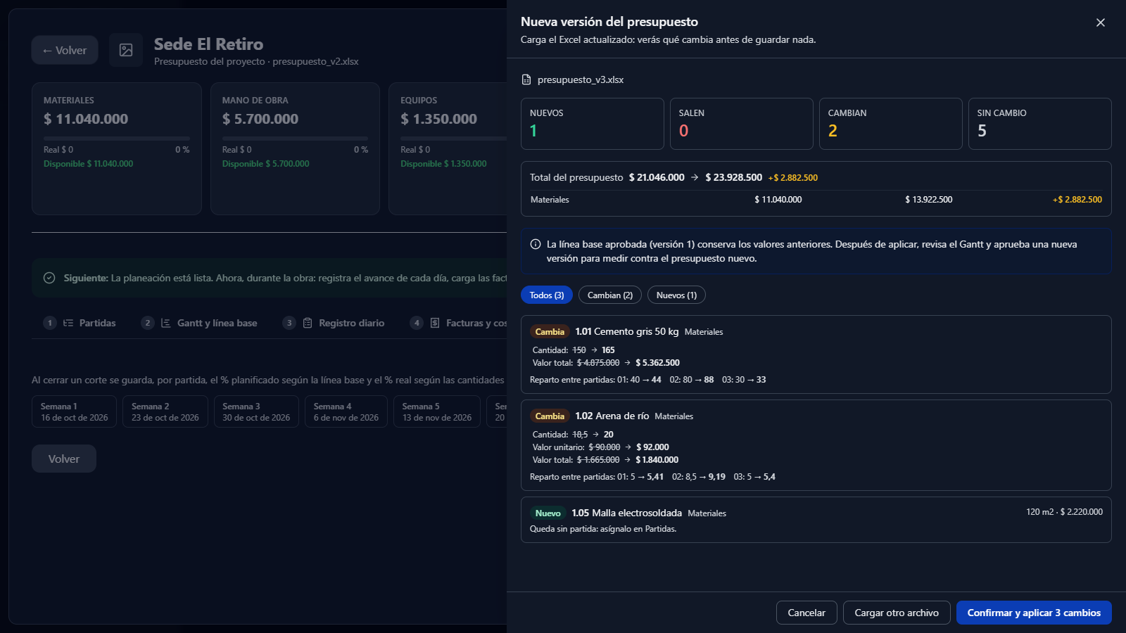
Task: Show only Nuevos (1) items
Action: (x=676, y=295)
